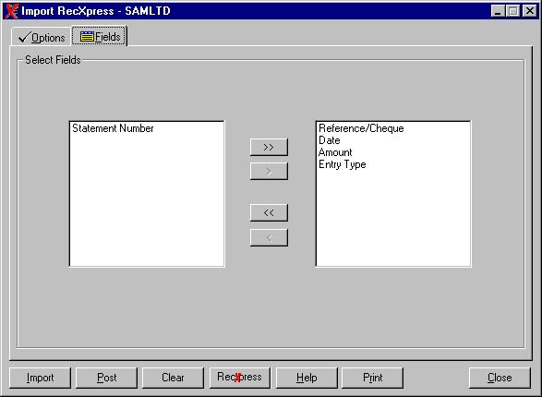The width and height of the screenshot is (542, 397).
Task: Click the Clear button
Action: click(173, 378)
